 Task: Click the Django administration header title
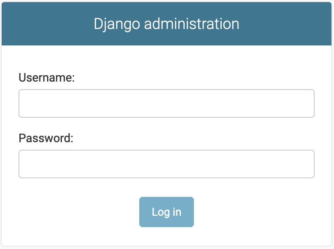pyautogui.click(x=166, y=24)
